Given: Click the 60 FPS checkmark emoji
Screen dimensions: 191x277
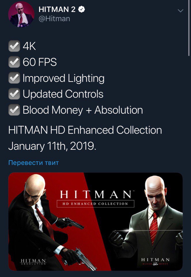Looking at the screenshot, I should [14, 62].
